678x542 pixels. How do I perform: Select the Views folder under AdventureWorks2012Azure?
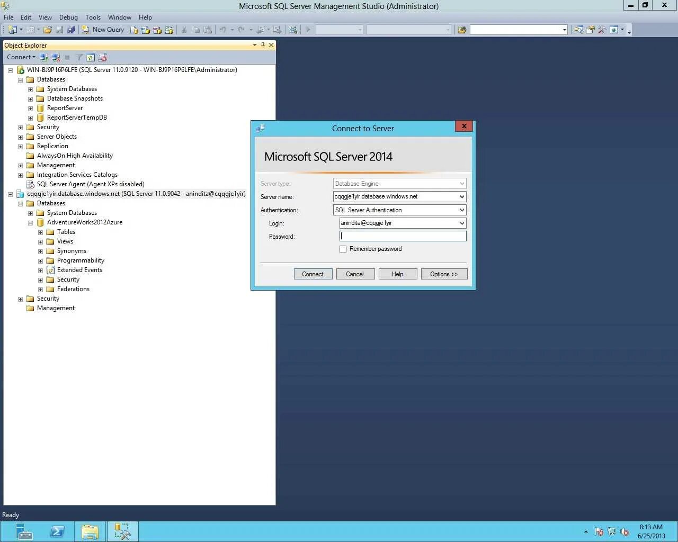(x=65, y=241)
